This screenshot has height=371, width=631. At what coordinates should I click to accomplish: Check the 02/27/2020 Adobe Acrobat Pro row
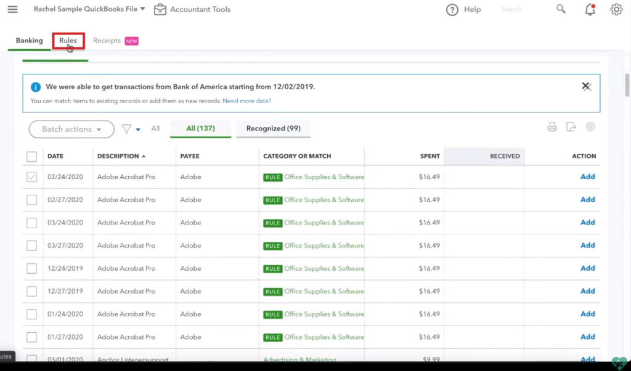pyautogui.click(x=31, y=200)
